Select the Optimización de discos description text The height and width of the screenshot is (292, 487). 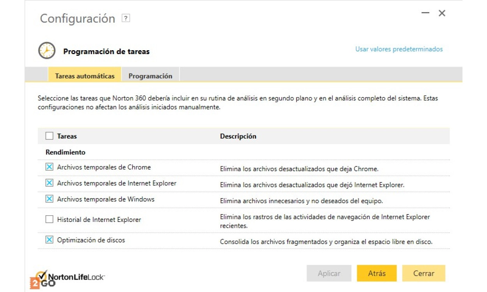326,242
